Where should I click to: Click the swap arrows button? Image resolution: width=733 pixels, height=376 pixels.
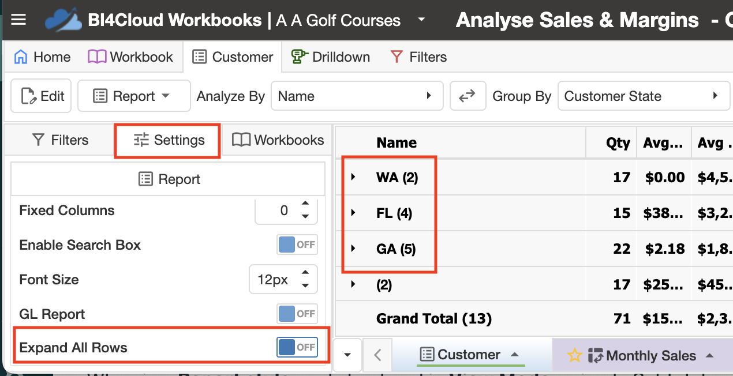click(467, 96)
